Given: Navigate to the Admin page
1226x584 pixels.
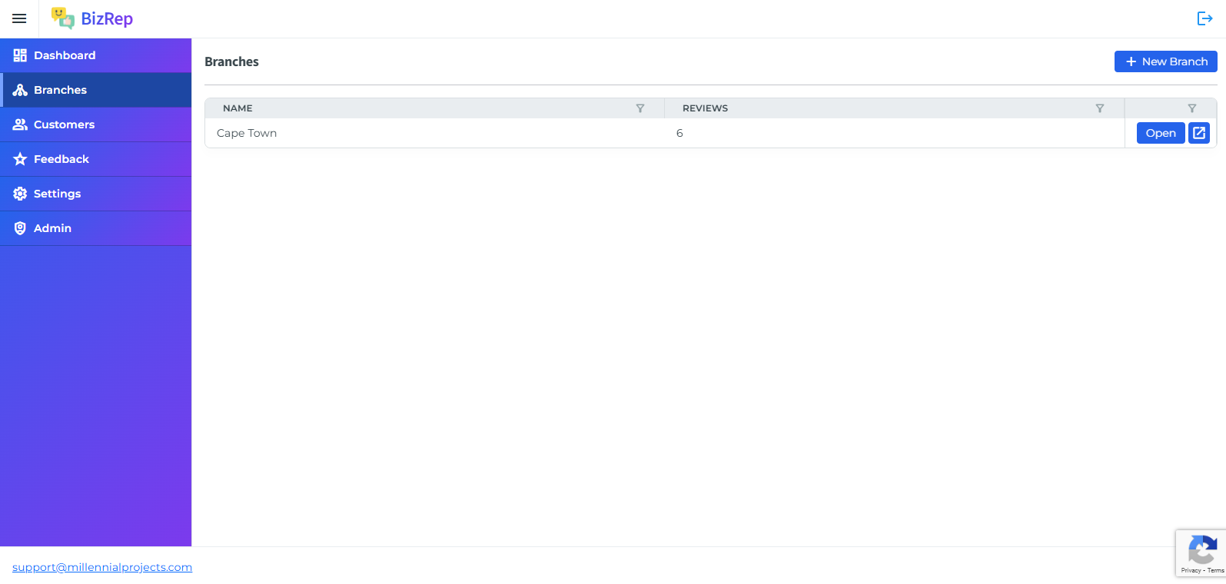Looking at the screenshot, I should 95,228.
